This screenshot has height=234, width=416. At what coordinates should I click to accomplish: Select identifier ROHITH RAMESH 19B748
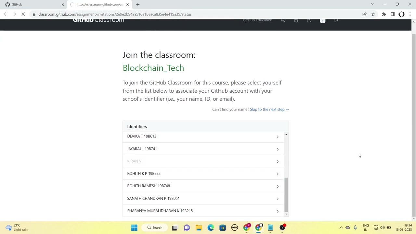[203, 186]
